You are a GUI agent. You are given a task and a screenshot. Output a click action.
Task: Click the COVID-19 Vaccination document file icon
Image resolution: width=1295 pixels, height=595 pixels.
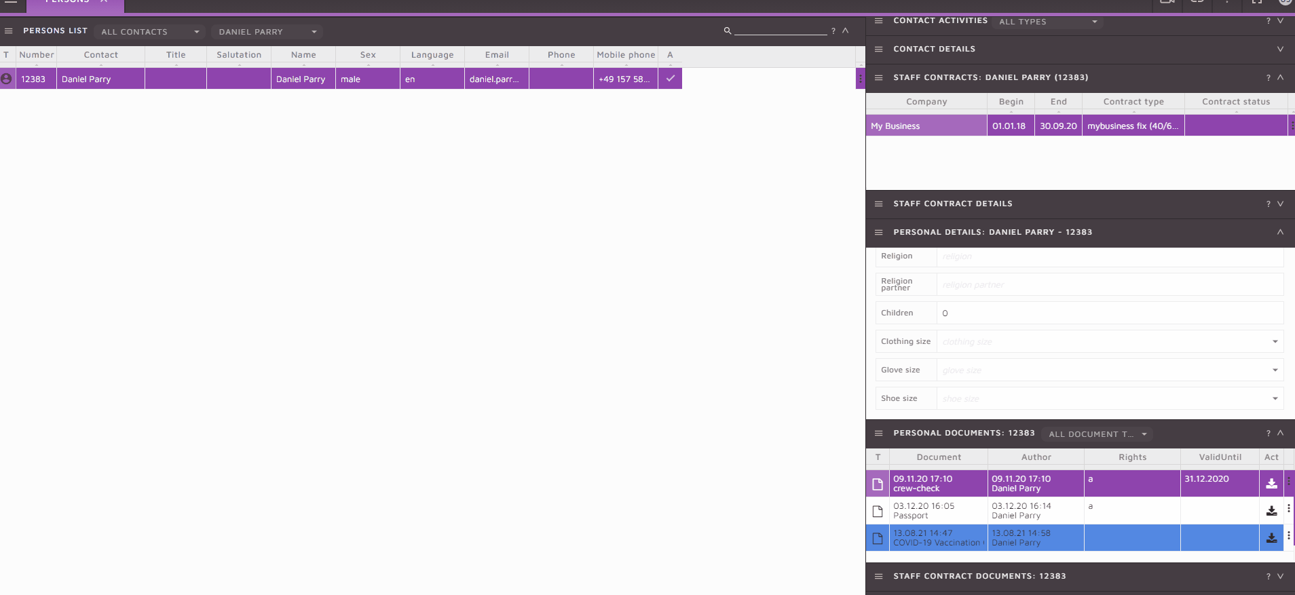878,538
